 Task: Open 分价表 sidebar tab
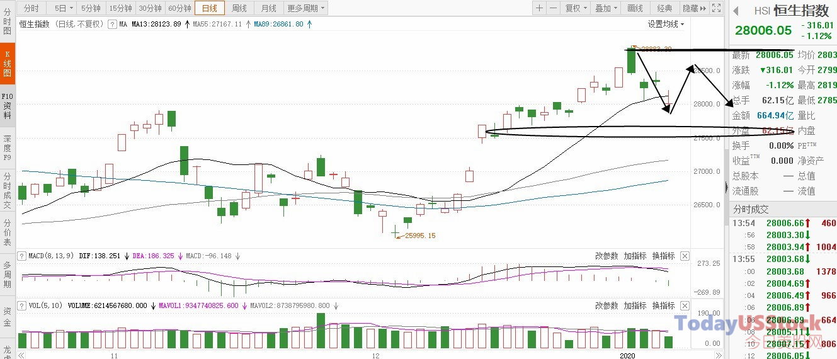coord(8,233)
